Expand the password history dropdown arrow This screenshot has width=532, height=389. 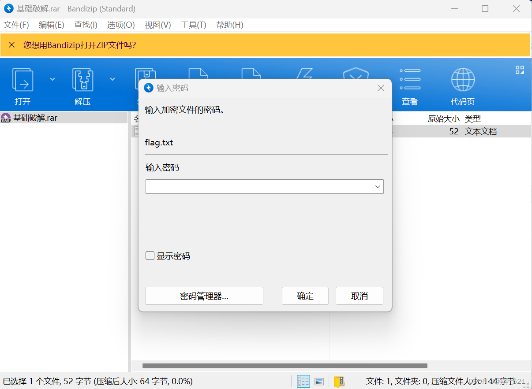tap(378, 187)
